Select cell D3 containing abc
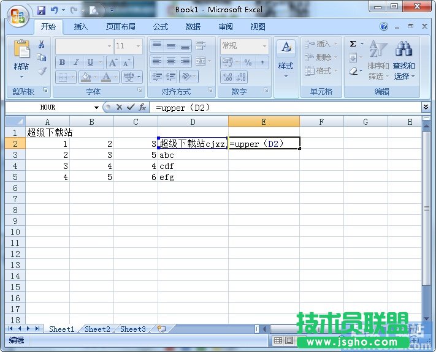 tap(193, 155)
